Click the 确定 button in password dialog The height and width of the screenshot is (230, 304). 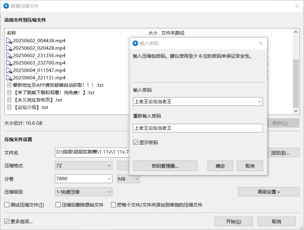tap(220, 166)
